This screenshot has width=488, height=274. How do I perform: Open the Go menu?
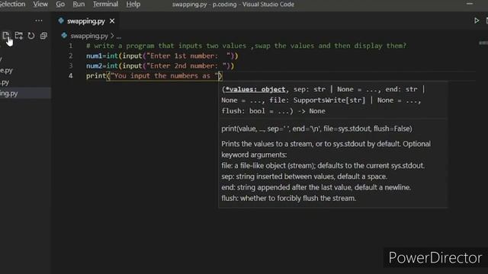click(60, 5)
